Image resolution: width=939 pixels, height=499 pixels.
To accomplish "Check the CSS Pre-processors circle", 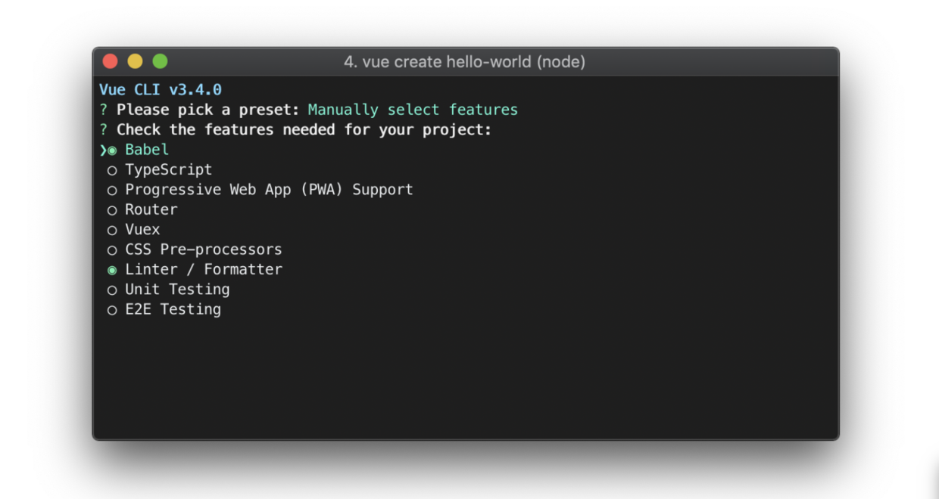I will pyautogui.click(x=112, y=249).
